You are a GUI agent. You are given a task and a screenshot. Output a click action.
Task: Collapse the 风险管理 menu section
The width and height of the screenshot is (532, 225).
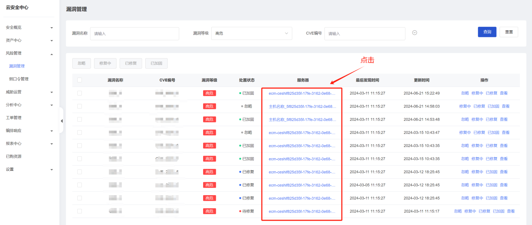pyautogui.click(x=52, y=54)
